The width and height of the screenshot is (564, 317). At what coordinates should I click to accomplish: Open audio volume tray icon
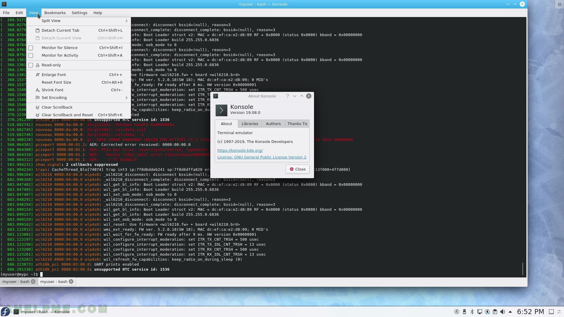(x=503, y=312)
